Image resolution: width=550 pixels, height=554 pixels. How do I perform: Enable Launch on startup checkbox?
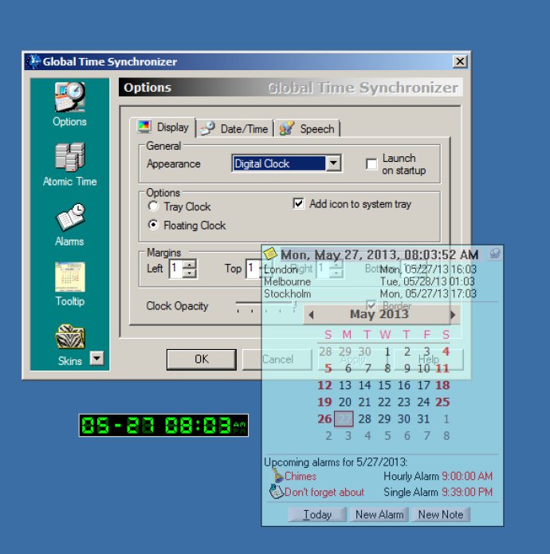(x=371, y=164)
